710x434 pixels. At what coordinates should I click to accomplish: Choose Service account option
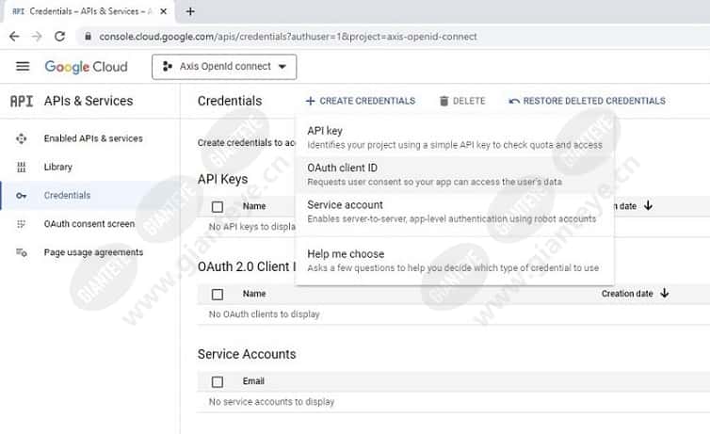tap(454, 211)
